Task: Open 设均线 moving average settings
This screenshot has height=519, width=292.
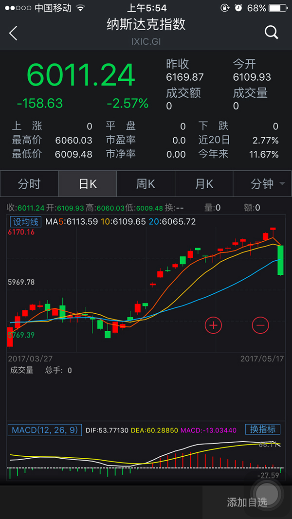Action: [x=25, y=222]
